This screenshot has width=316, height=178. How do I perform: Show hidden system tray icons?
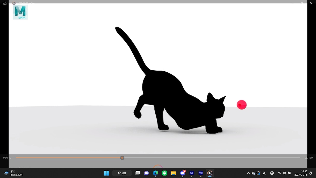pyautogui.click(x=248, y=173)
